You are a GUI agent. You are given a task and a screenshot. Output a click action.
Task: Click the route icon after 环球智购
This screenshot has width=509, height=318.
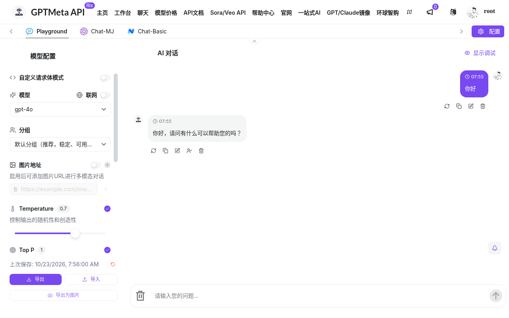pyautogui.click(x=410, y=12)
